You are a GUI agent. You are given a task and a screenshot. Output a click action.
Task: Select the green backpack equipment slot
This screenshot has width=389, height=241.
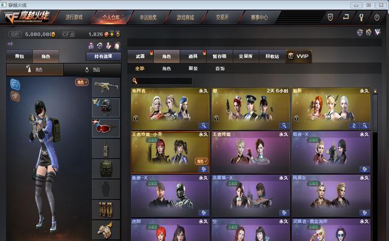(106, 169)
